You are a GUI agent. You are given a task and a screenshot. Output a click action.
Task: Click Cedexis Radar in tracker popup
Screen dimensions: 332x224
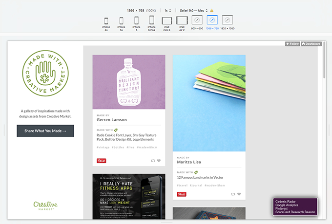coord(286,202)
